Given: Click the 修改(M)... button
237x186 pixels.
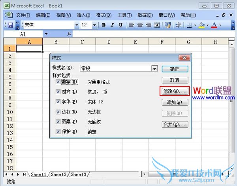Looking at the screenshot, I should (x=175, y=91).
